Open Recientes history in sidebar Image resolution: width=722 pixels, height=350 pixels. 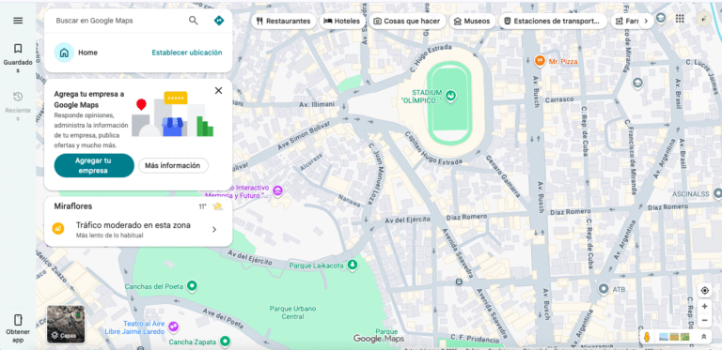point(18,106)
